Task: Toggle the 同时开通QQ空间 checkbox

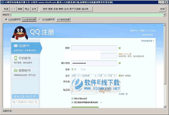Action: pyautogui.click(x=72, y=99)
